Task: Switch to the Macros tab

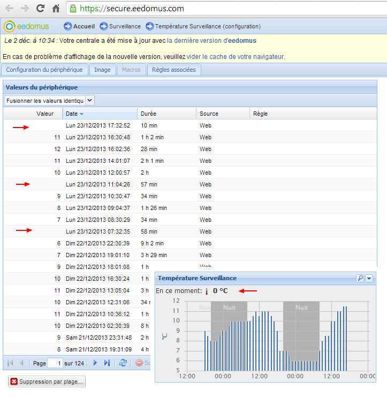Action: 131,70
